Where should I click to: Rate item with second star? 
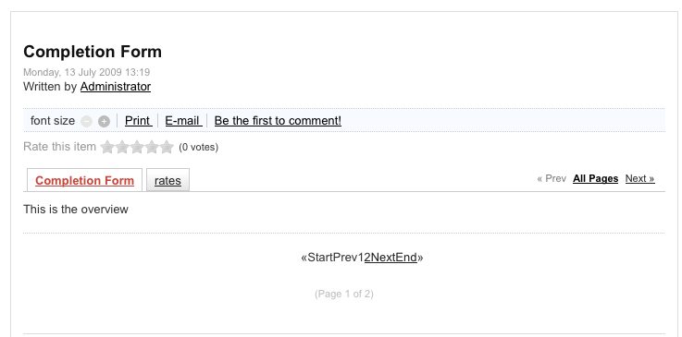click(x=122, y=147)
